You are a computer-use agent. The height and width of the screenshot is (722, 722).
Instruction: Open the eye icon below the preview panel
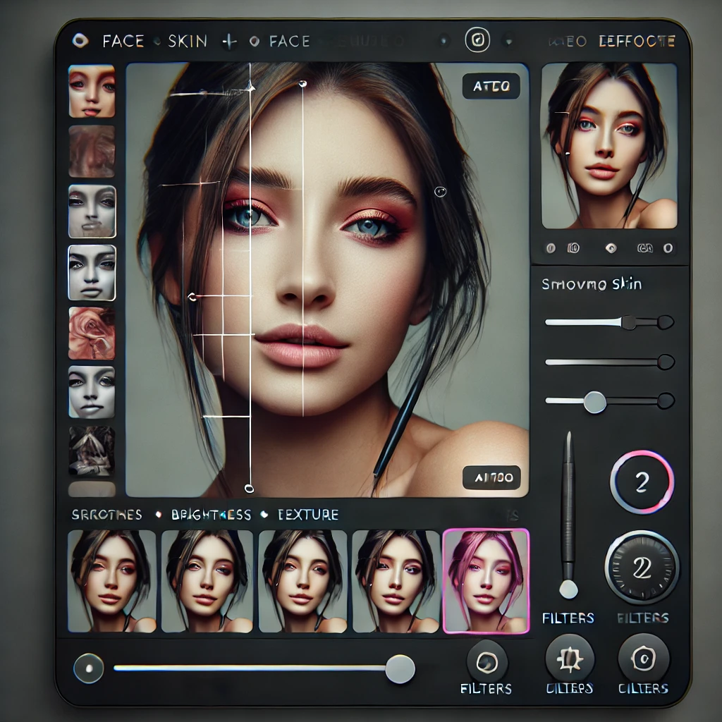pyautogui.click(x=611, y=248)
